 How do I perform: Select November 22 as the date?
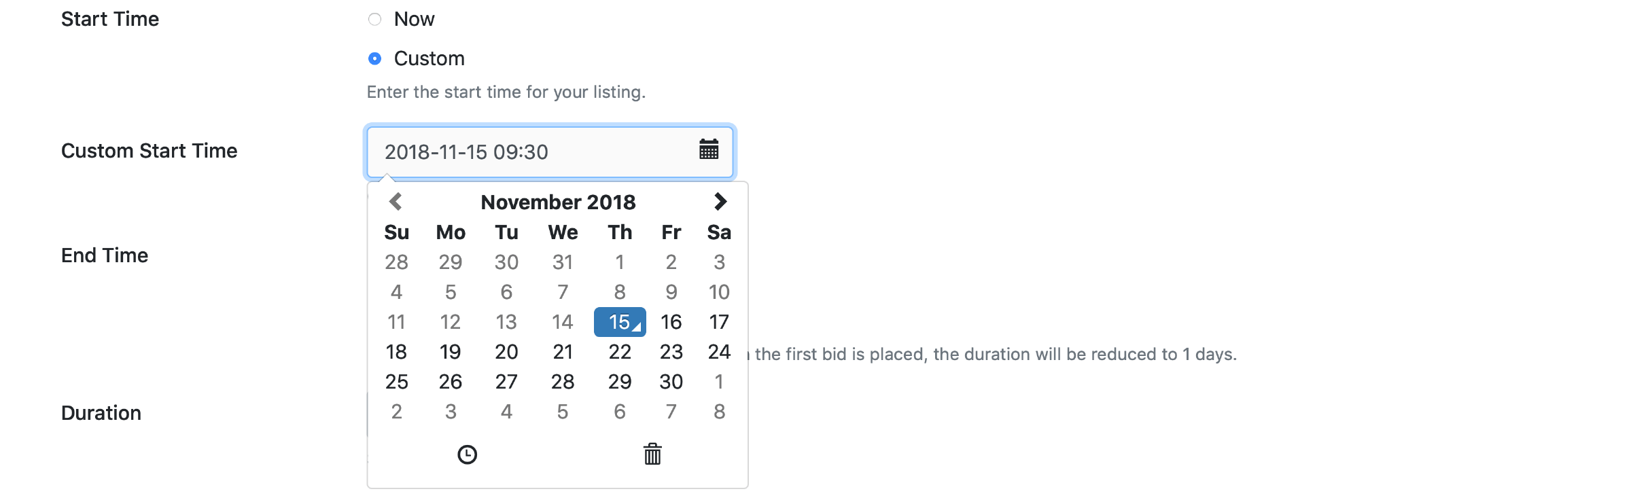pyautogui.click(x=620, y=352)
